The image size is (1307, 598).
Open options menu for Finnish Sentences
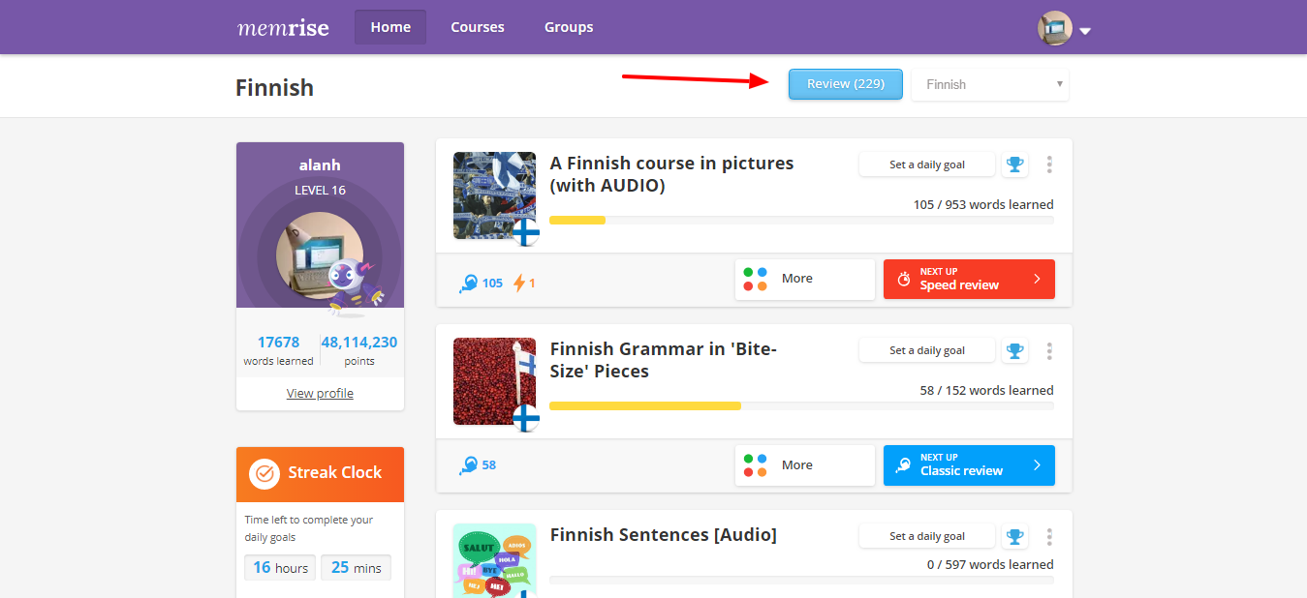(1049, 536)
